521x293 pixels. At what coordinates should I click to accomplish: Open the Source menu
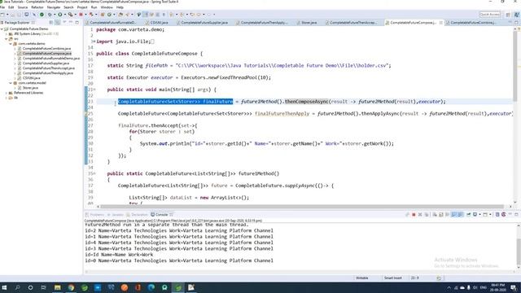(23, 7)
